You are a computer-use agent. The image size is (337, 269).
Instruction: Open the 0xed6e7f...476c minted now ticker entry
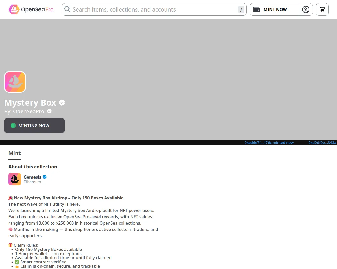click(269, 143)
